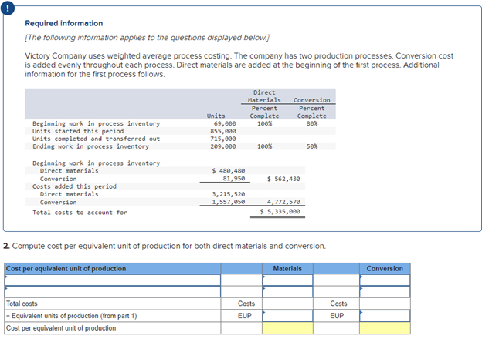
Task: Click the 81,950 conversion amount
Action: point(234,179)
